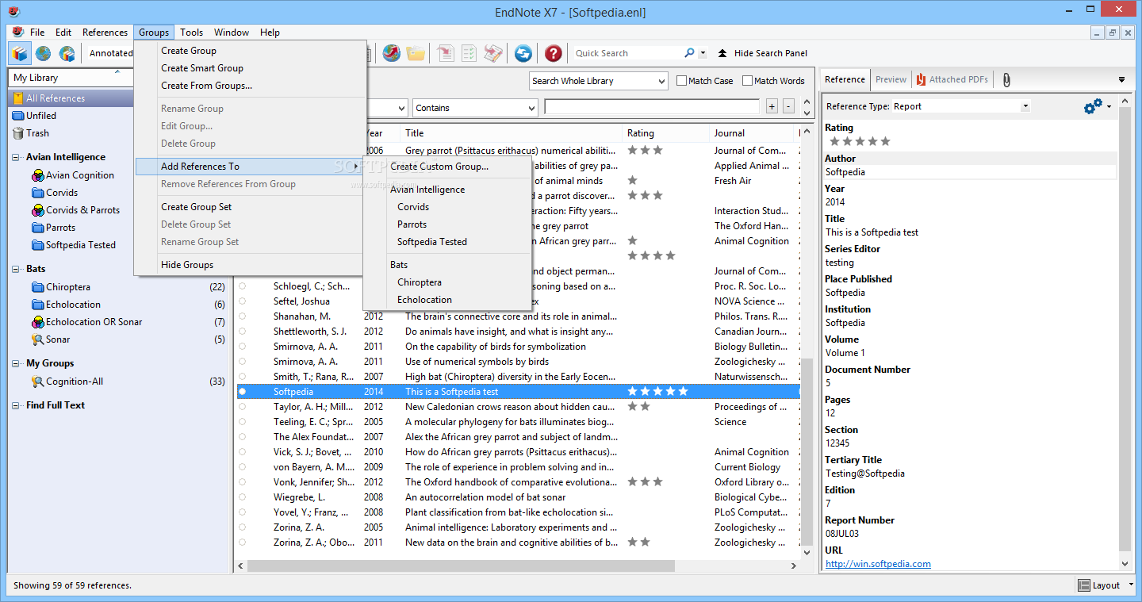
Task: Click the Cognition-All smart group icon
Action: (x=38, y=382)
